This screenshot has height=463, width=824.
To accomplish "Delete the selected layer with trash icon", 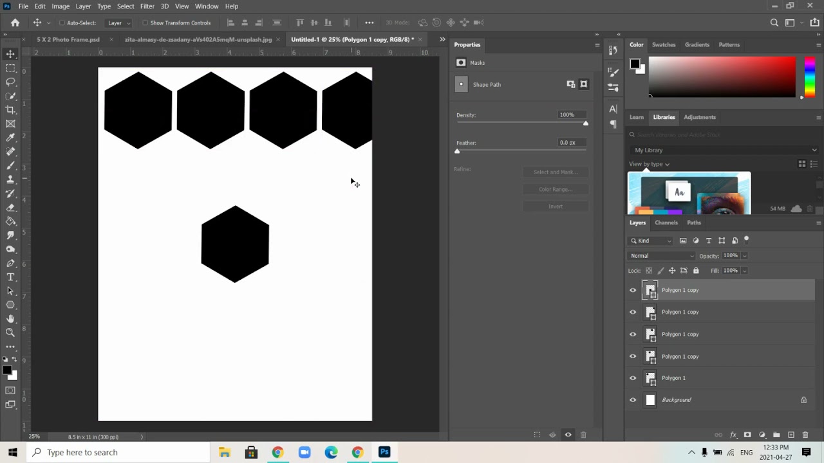I will click(805, 435).
